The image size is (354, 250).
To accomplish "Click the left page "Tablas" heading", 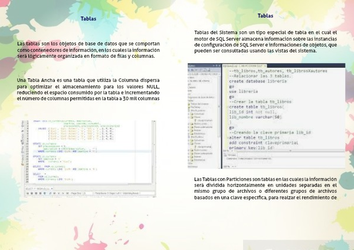I will 88,19.
